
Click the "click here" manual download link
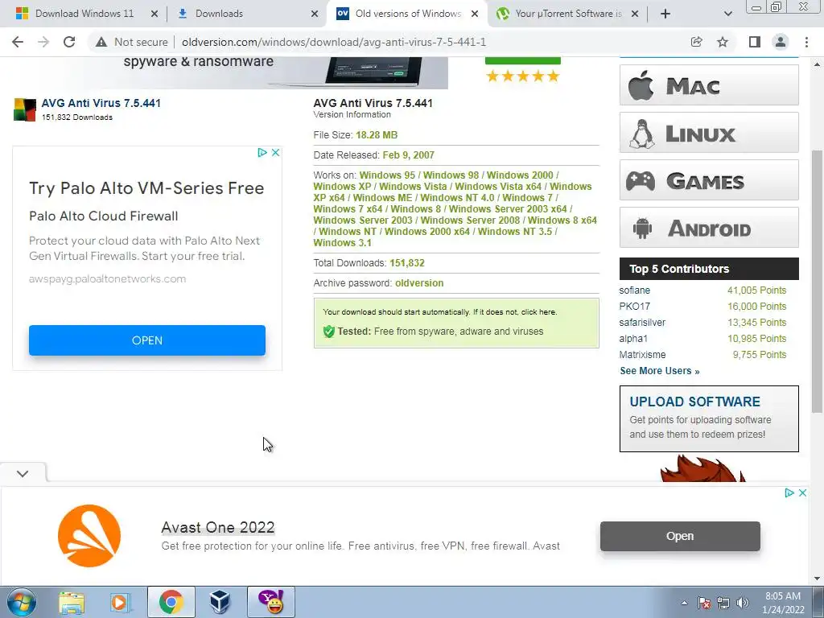tap(538, 311)
